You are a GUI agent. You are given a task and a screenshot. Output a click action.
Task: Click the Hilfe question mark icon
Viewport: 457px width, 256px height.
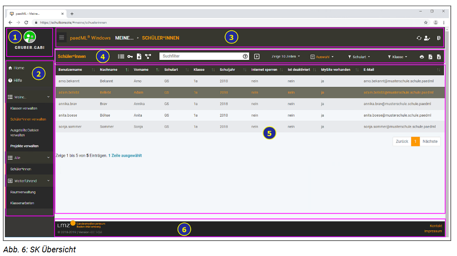(x=10, y=81)
